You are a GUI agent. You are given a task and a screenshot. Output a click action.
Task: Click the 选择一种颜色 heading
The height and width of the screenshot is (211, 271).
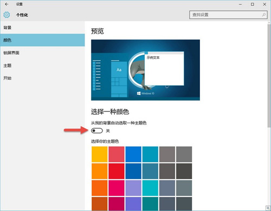[110, 112]
